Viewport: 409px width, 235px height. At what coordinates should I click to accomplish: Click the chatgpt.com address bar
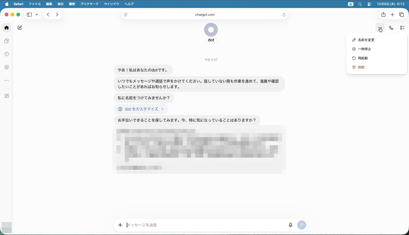click(205, 15)
